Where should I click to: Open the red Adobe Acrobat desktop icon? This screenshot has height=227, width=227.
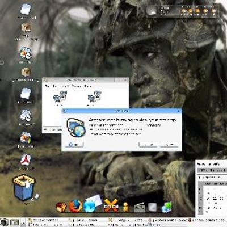click(x=26, y=160)
